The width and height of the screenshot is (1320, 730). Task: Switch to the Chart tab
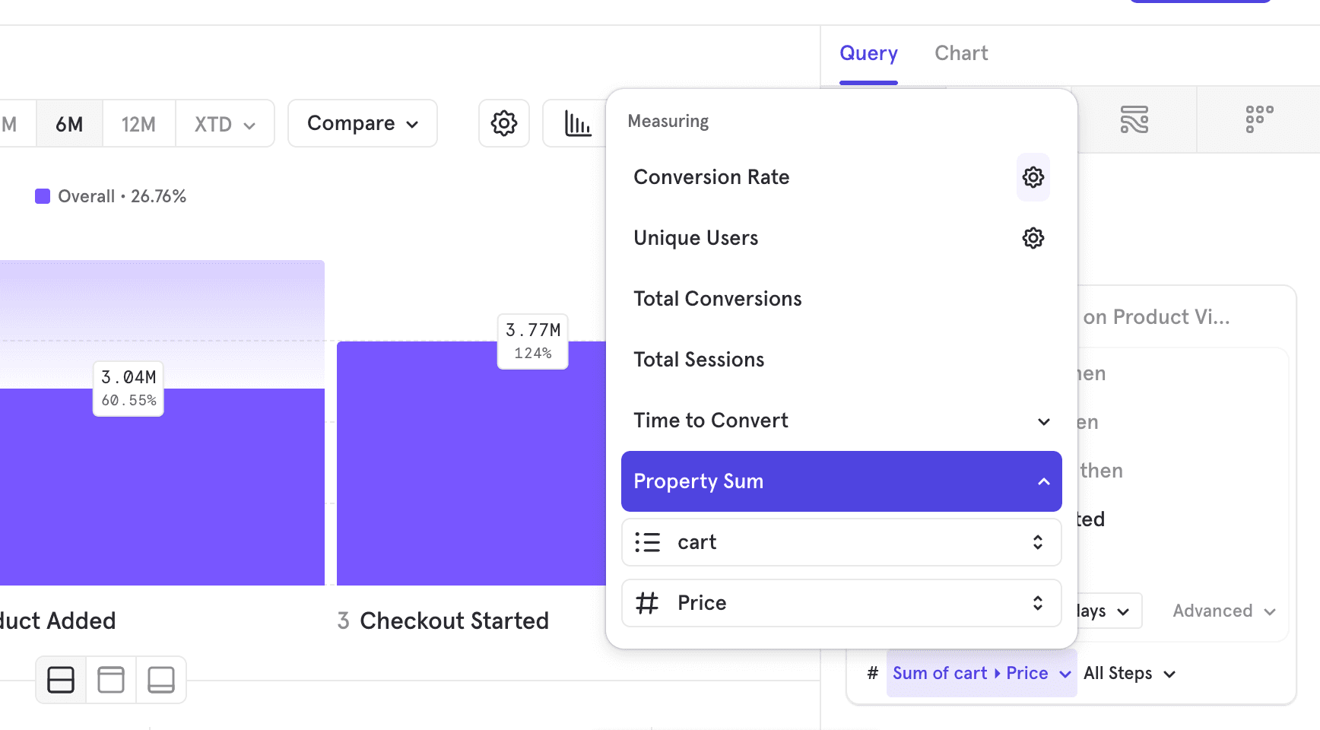coord(961,52)
